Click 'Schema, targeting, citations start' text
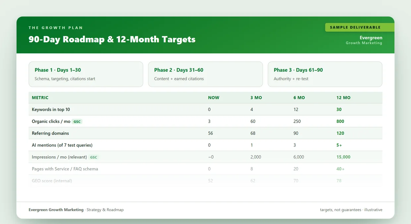The image size is (411, 224). coord(65,79)
